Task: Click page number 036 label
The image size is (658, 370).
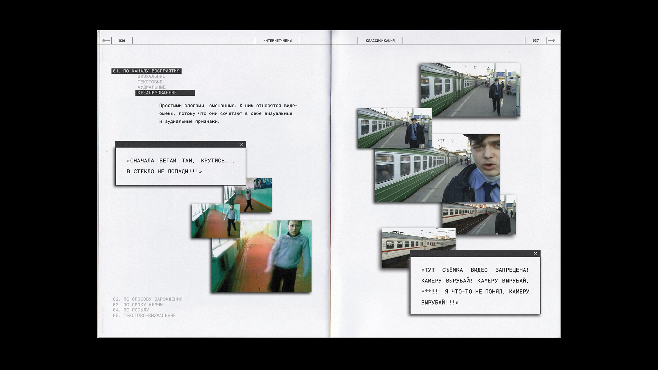Action: click(122, 41)
